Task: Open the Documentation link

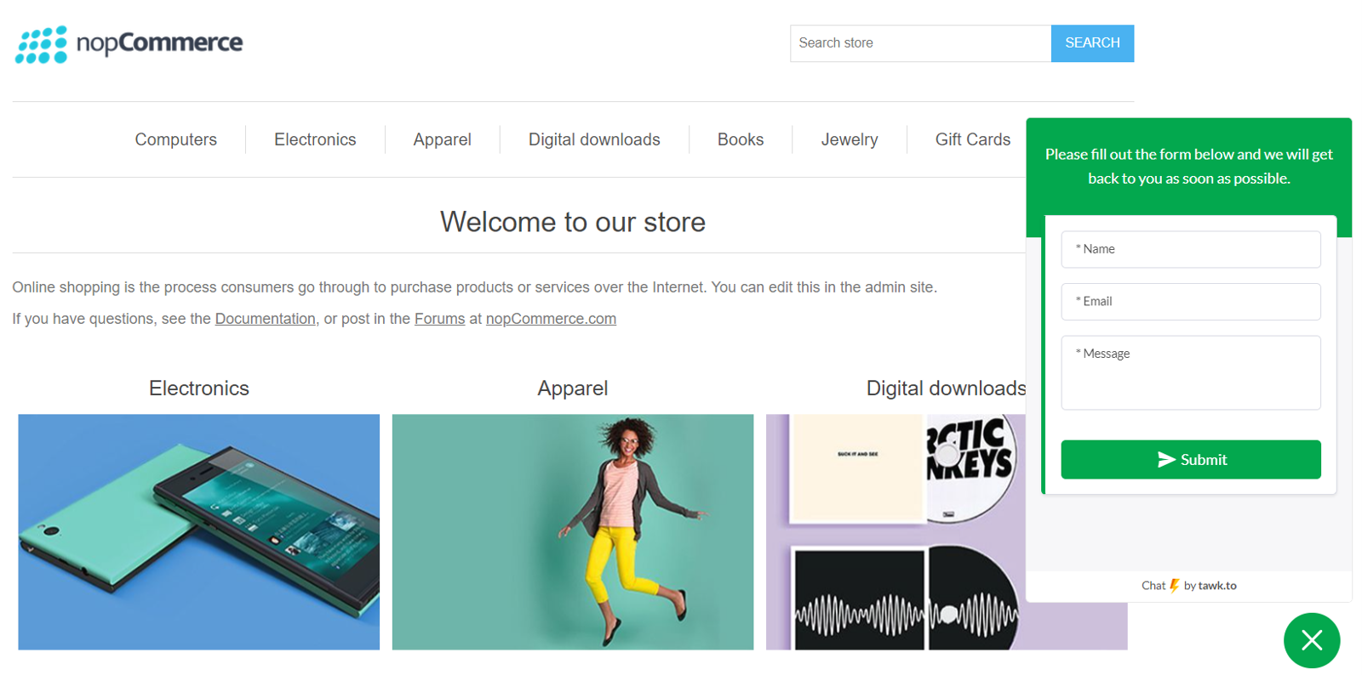Action: [265, 319]
